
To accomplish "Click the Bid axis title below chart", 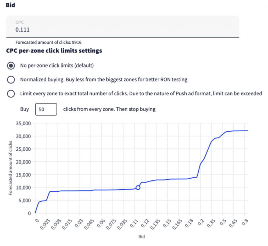I will click(141, 237).
